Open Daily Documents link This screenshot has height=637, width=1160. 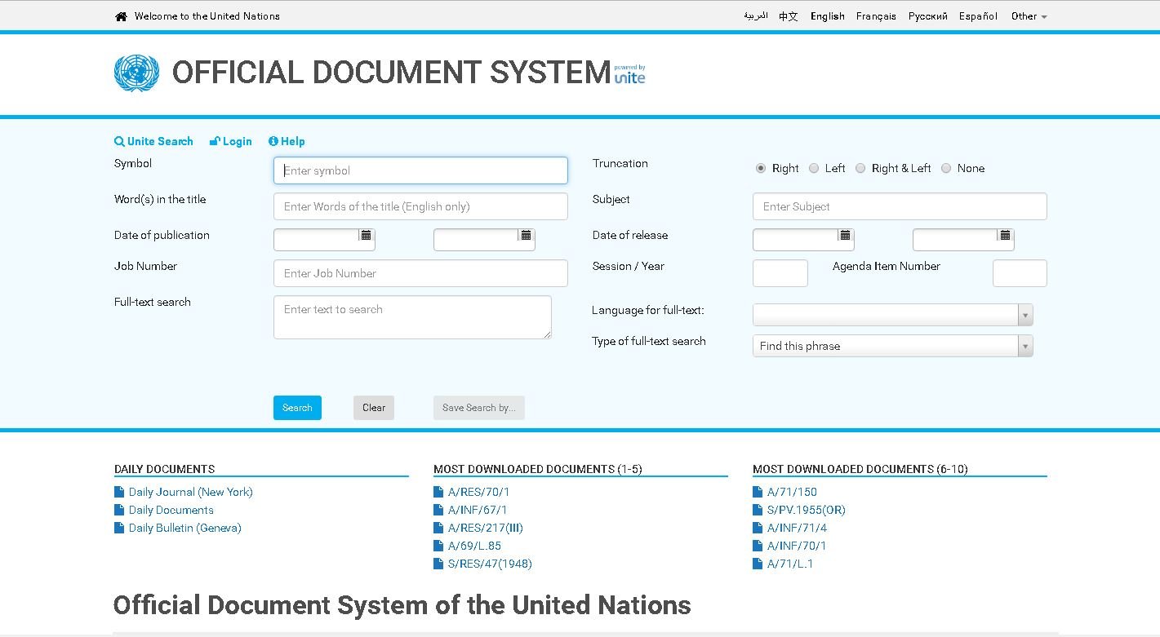click(171, 510)
